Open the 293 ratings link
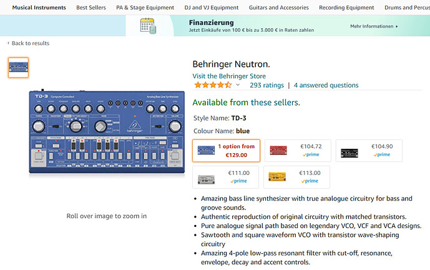Screen dimensions: 430x270 [266, 85]
